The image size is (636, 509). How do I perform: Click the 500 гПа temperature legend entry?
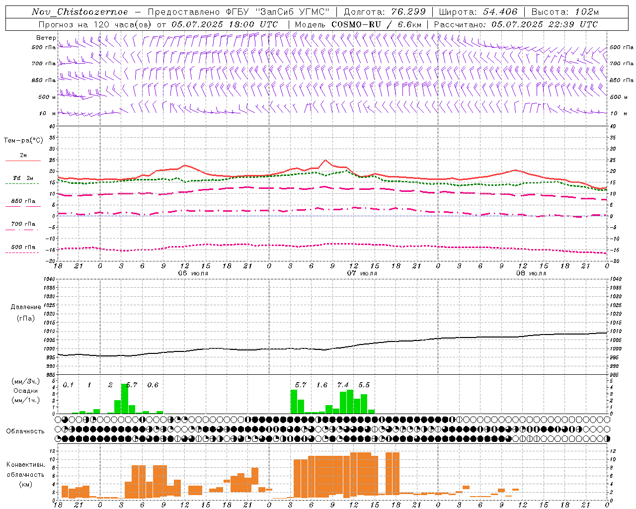coord(23,247)
